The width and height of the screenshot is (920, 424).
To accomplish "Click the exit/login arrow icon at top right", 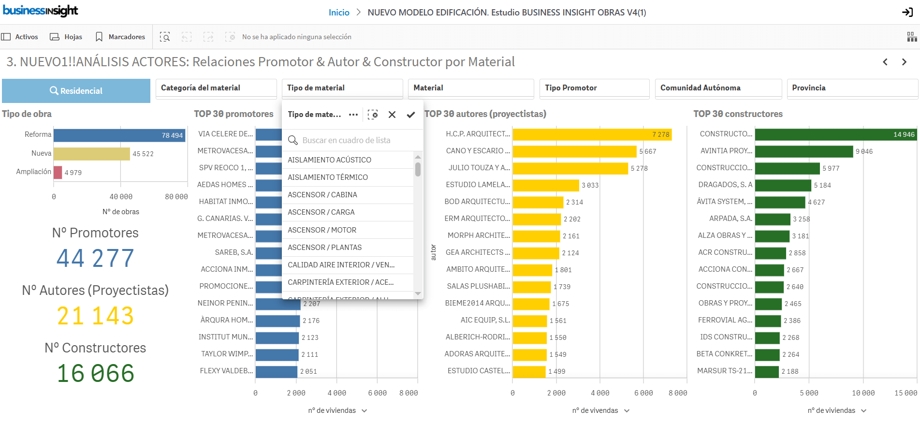I will [x=907, y=12].
